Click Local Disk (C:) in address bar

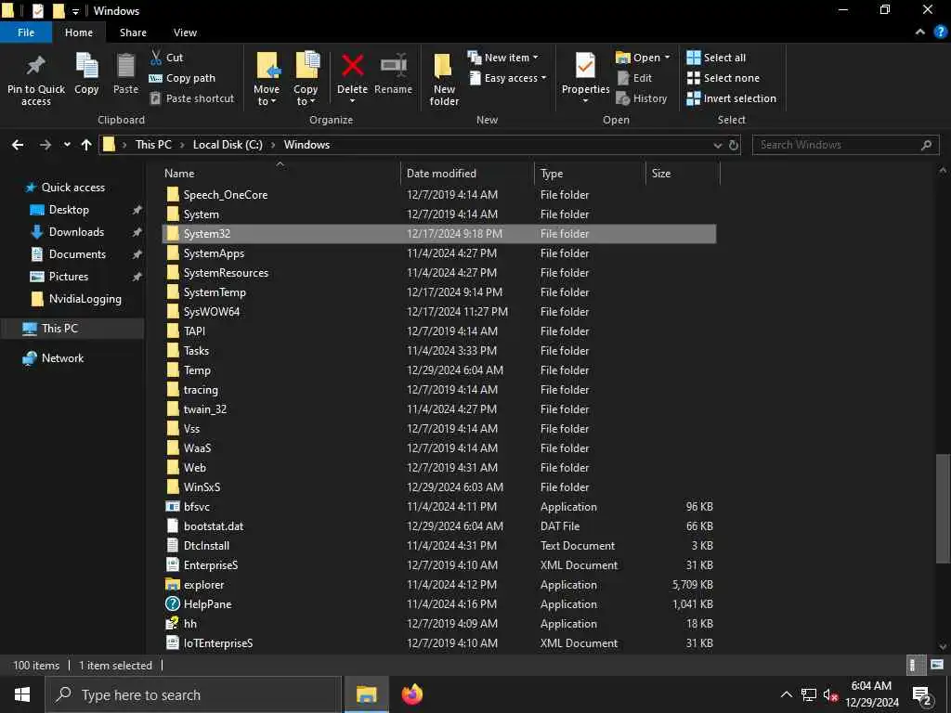coord(228,145)
